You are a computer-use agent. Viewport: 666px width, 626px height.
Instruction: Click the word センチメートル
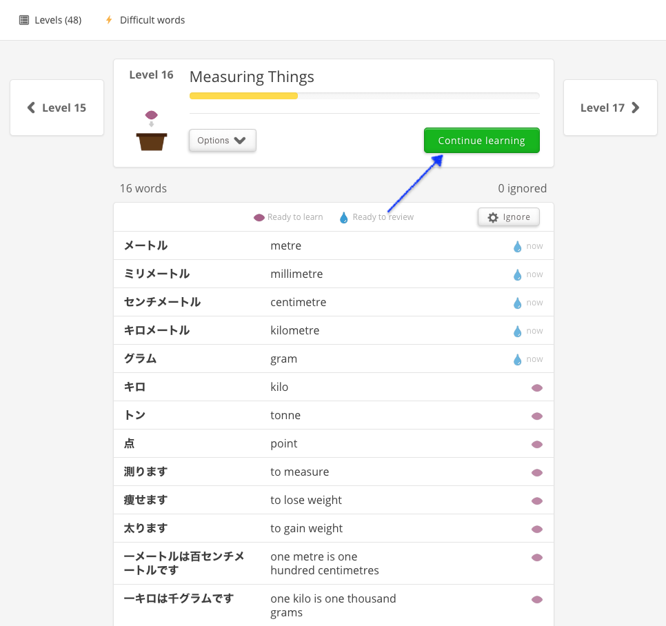pyautogui.click(x=162, y=302)
